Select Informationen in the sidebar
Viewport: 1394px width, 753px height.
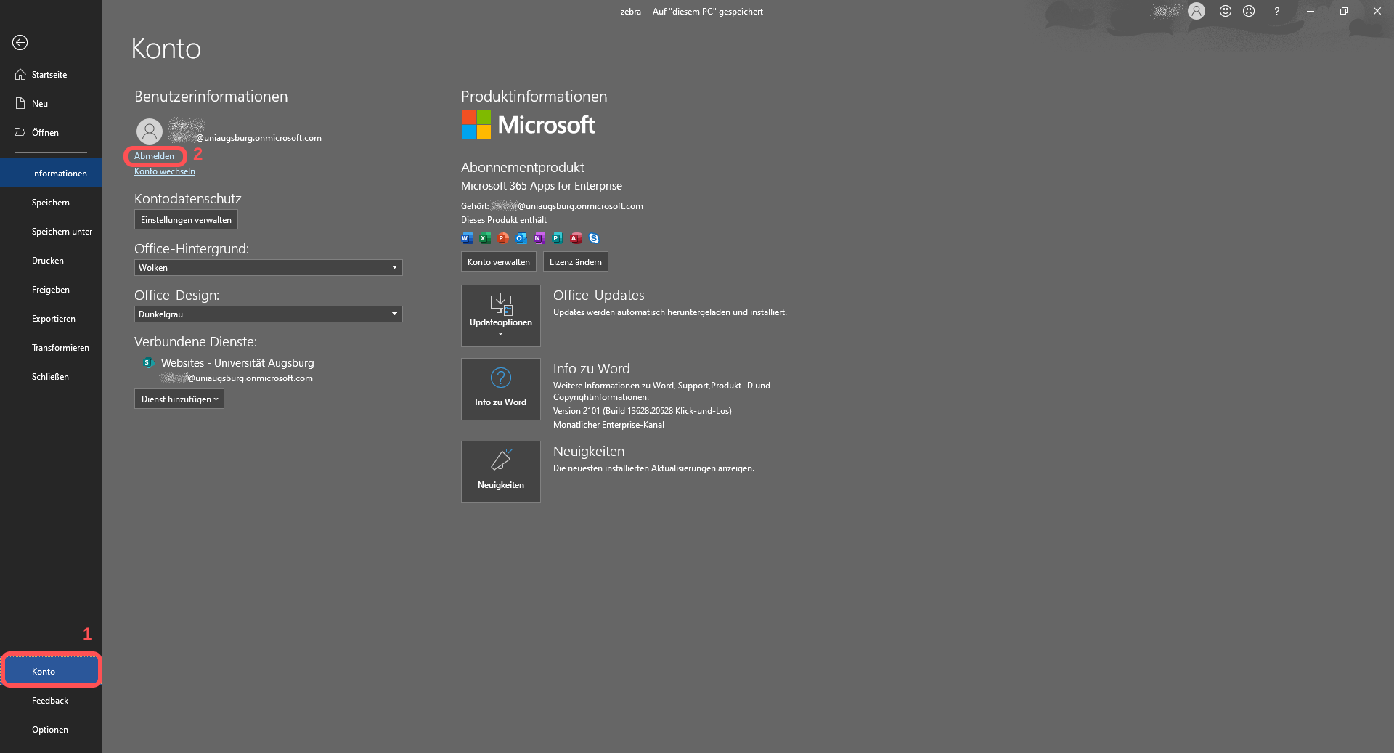click(x=51, y=174)
